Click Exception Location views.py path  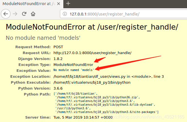pos(109,77)
